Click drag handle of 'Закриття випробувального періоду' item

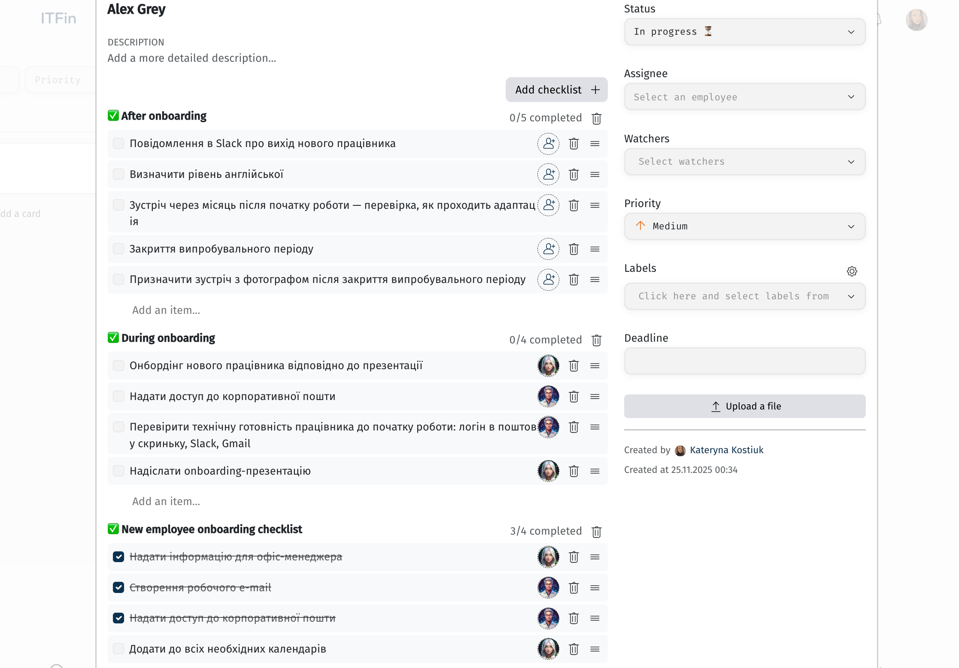pyautogui.click(x=595, y=249)
